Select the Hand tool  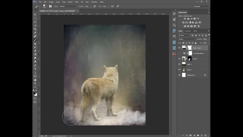coord(35,80)
